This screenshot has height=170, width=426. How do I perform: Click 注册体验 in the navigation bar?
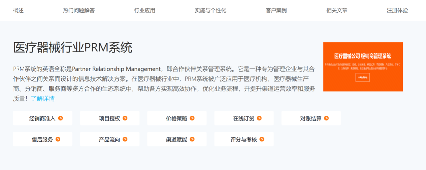click(x=397, y=10)
